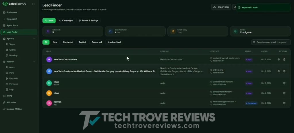Click email contact@newyork-doctors.com
Viewport: 294px width, 133px height.
226,58
